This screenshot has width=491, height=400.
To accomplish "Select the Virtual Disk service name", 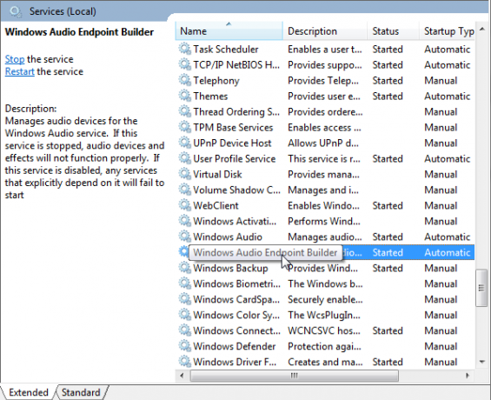I will pyautogui.click(x=217, y=175).
